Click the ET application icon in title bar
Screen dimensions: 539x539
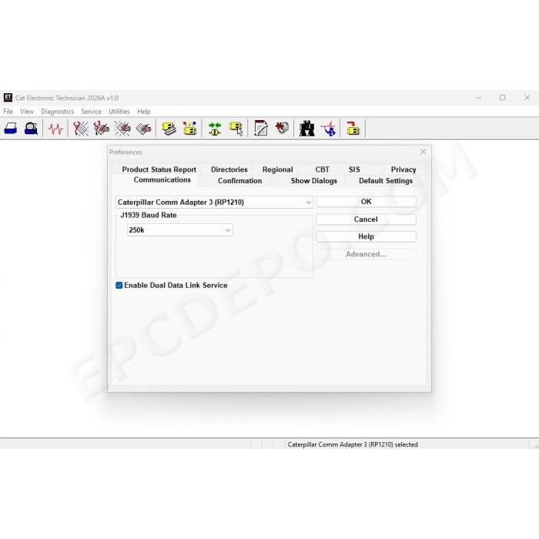point(8,98)
